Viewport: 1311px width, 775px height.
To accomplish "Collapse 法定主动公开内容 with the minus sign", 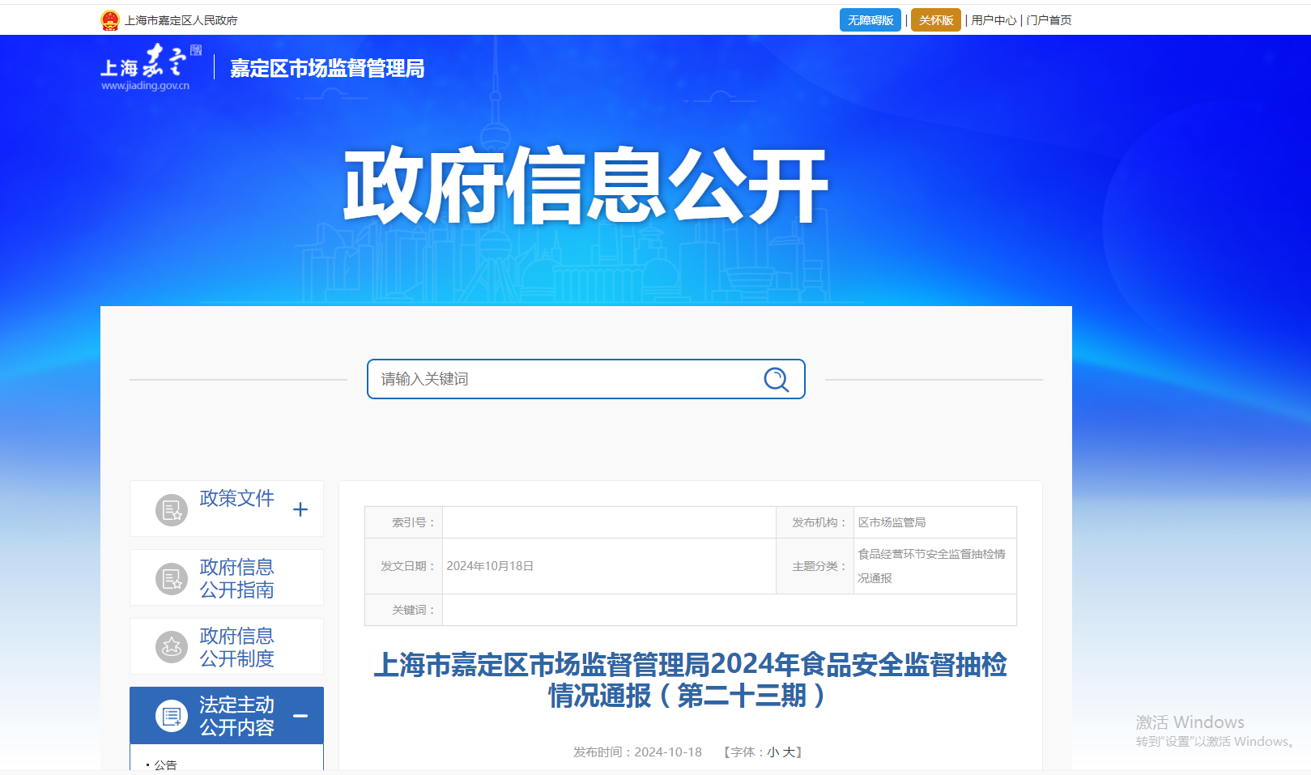I will click(300, 716).
